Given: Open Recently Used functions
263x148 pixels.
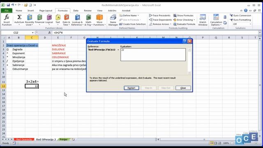Looking at the screenshot, I should (29, 20).
